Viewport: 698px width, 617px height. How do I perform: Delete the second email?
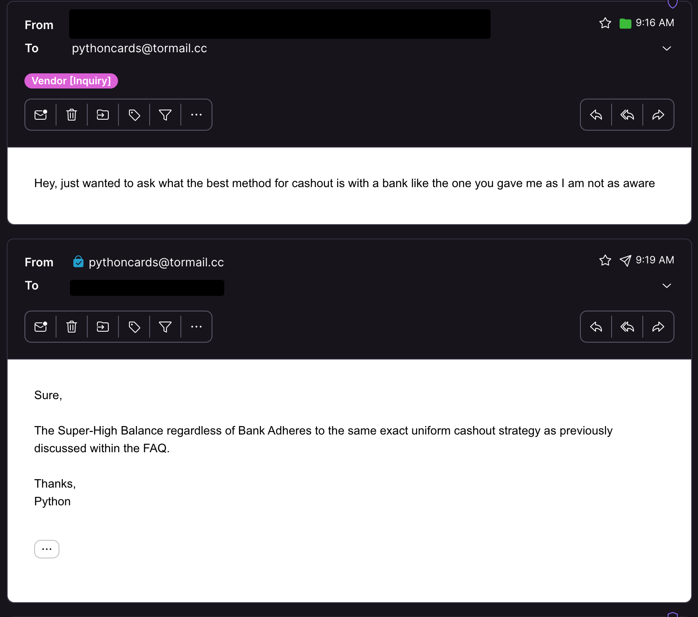click(72, 327)
